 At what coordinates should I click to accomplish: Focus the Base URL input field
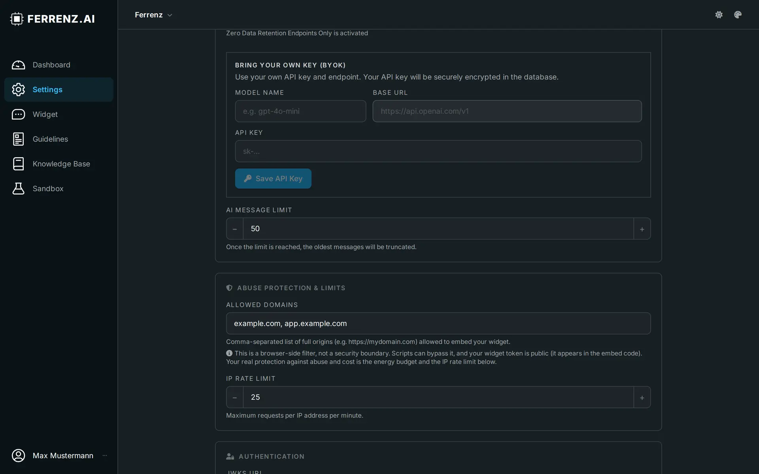pos(507,111)
